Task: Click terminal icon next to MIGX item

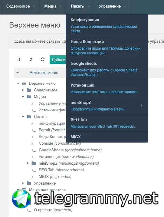Action: 34,177
